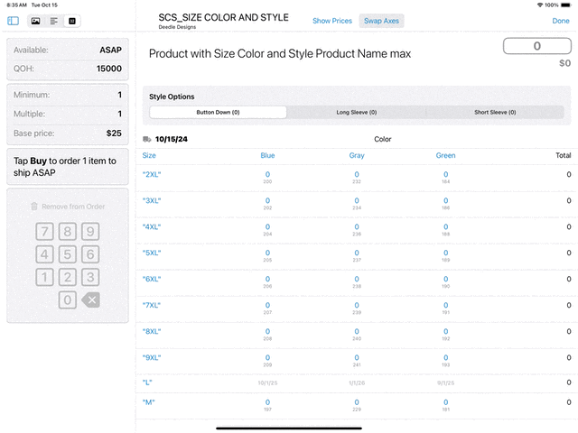
Task: Select the "9XL" size row label
Action: (x=152, y=357)
